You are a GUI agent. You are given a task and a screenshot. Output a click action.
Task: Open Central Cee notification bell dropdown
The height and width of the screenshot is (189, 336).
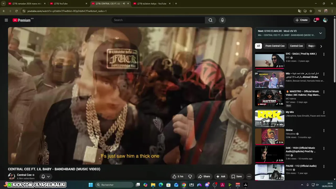45,177
